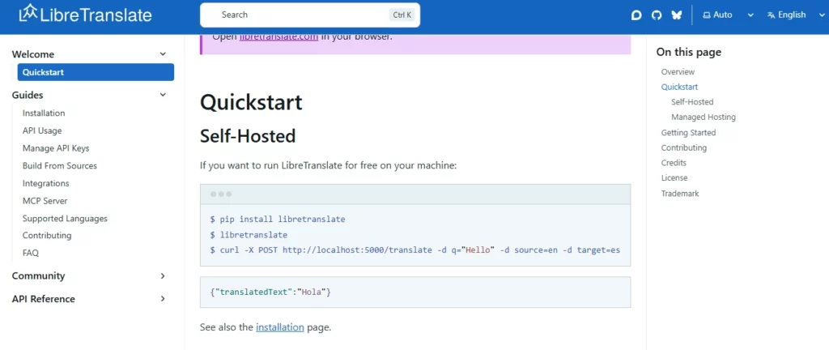
Task: Jump to Self-Hosted in On this page
Action: 693,102
